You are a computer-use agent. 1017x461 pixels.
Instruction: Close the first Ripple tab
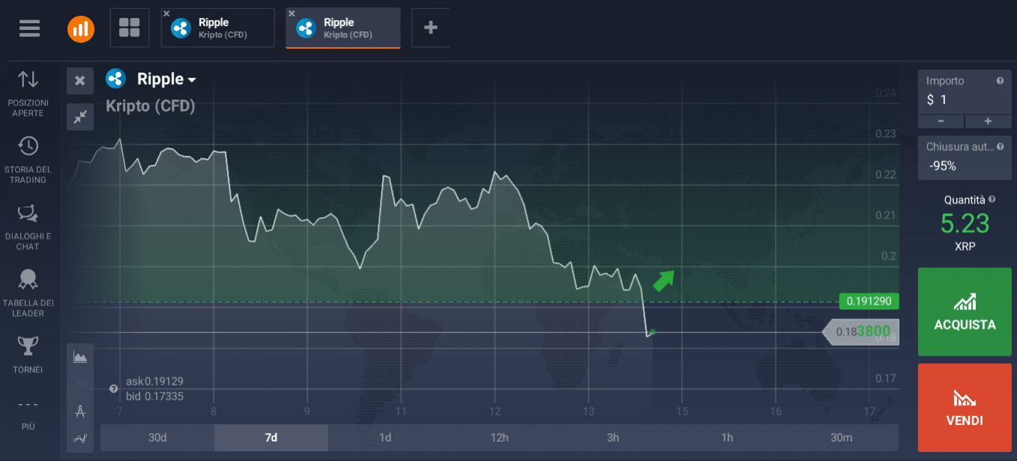point(166,13)
